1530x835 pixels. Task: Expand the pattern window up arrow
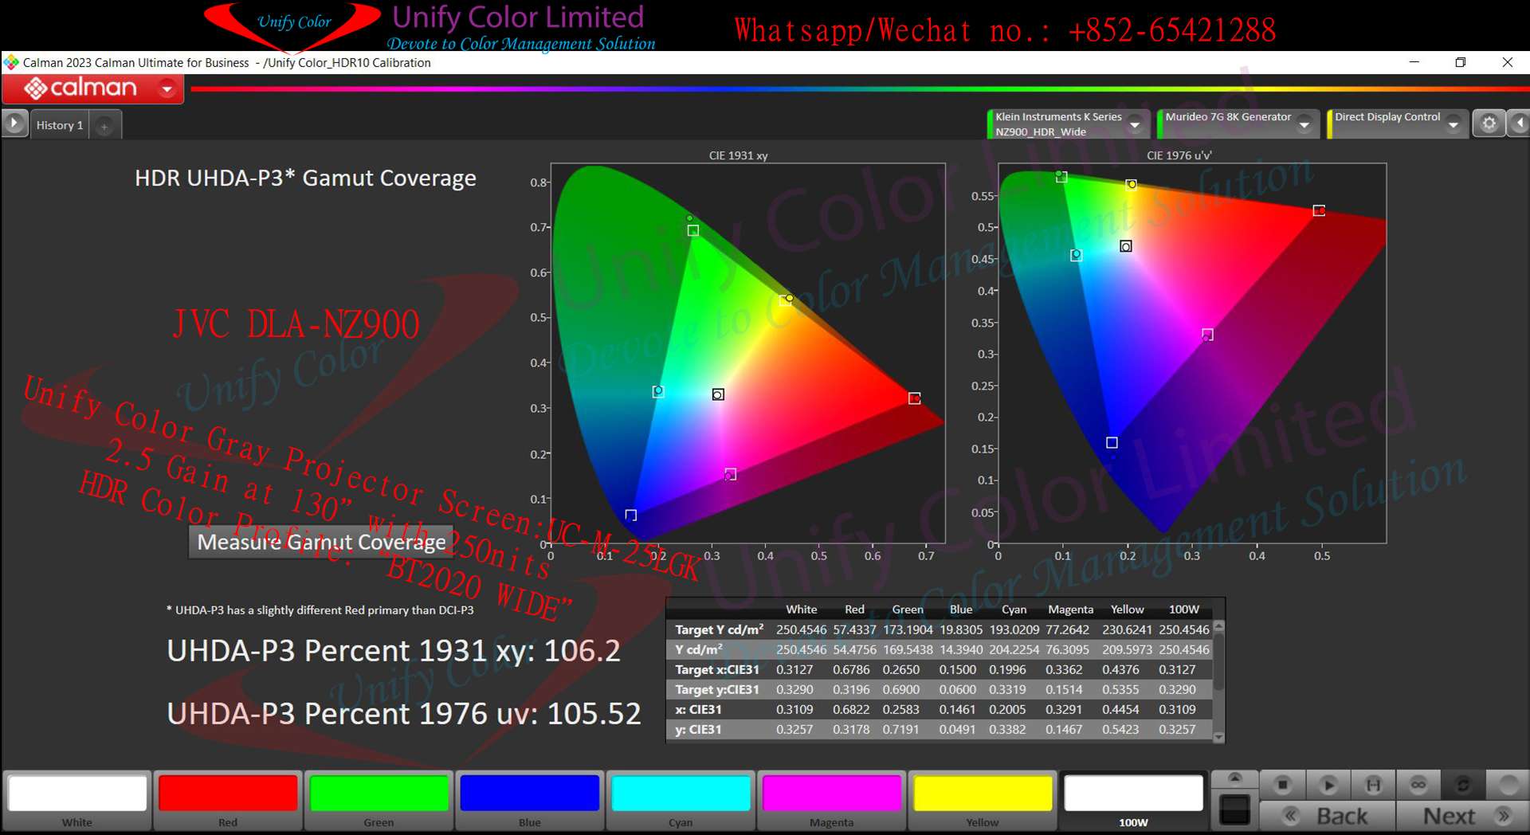(x=1234, y=778)
